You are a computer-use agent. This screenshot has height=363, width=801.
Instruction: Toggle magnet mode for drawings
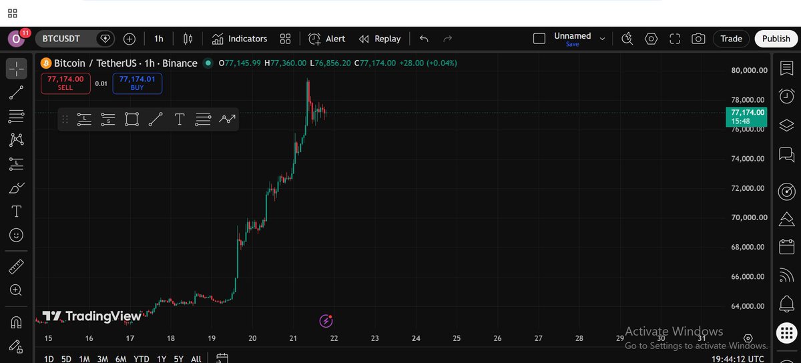(x=17, y=322)
